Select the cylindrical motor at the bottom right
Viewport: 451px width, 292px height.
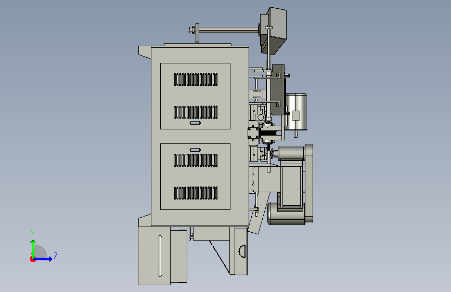pyautogui.click(x=286, y=214)
